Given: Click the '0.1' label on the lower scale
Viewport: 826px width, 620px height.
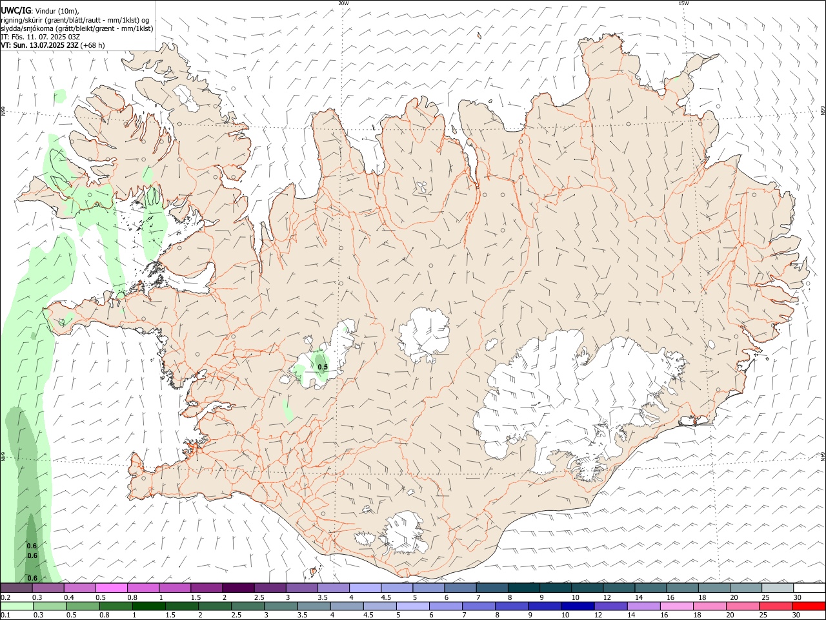Looking at the screenshot, I should pyautogui.click(x=5, y=615).
